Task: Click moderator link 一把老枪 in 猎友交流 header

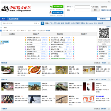Action: (x=104, y=63)
